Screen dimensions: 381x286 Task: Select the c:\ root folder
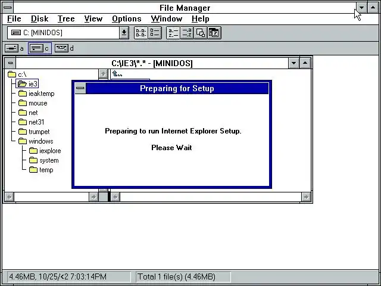click(17, 74)
